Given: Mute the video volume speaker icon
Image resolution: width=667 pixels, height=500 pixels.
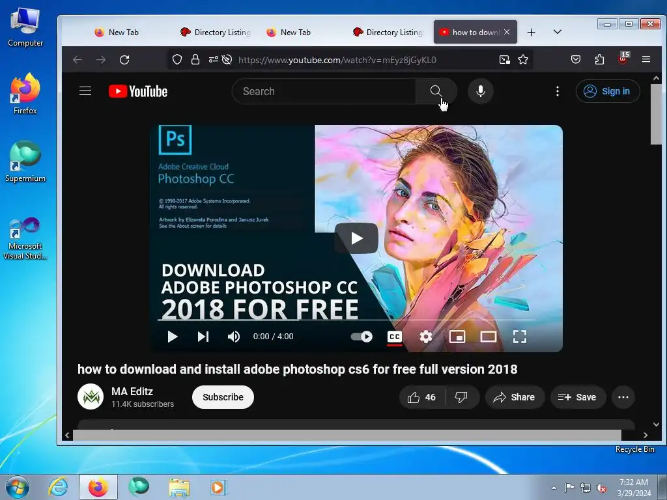Looking at the screenshot, I should [x=234, y=337].
